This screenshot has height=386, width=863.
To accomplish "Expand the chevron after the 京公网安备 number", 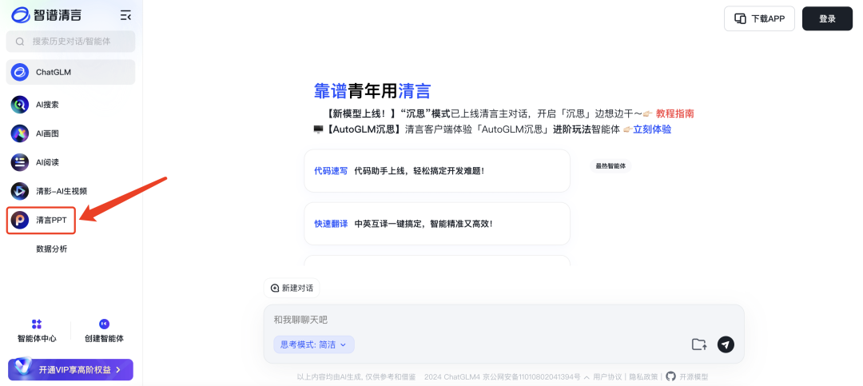I will [x=587, y=377].
